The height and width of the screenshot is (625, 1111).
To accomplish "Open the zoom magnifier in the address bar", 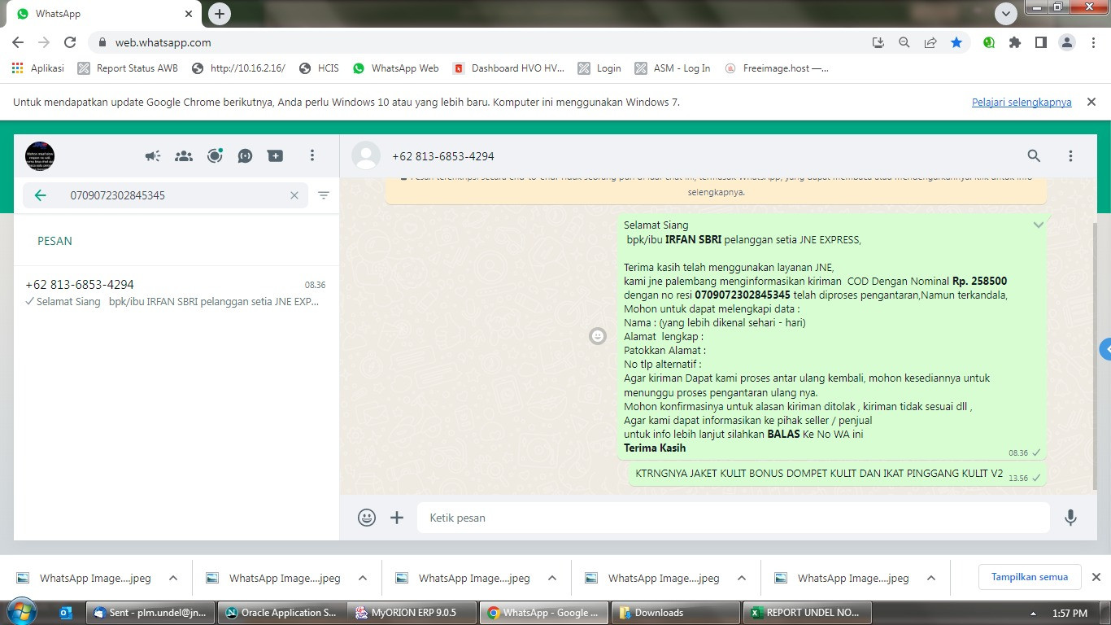I will 904,42.
